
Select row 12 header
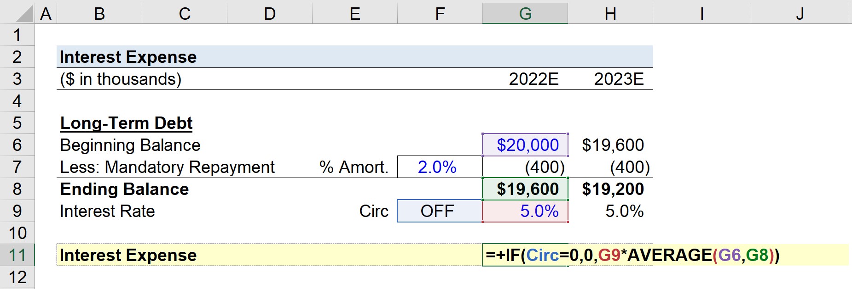point(17,277)
